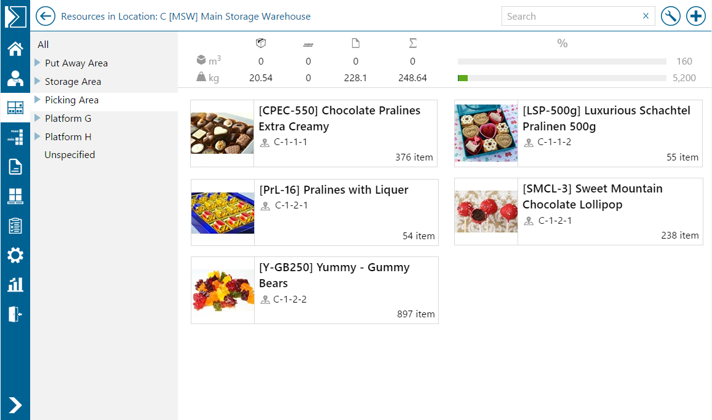Open the bar chart reports icon
Image resolution: width=712 pixels, height=420 pixels.
(15, 284)
